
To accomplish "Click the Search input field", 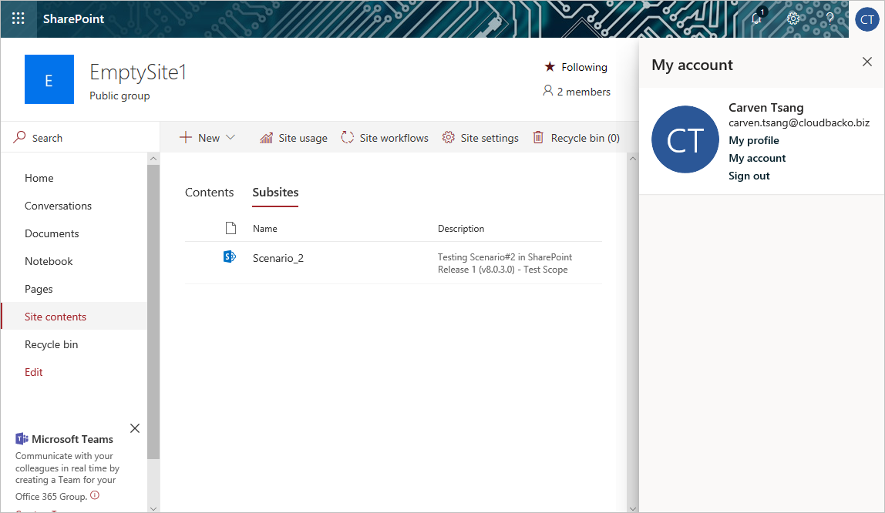I will 80,138.
